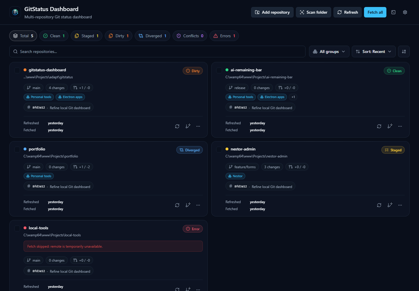Screen dimensions: 419x291
Task: Open the portfolio repository name
Action: tap(37, 149)
